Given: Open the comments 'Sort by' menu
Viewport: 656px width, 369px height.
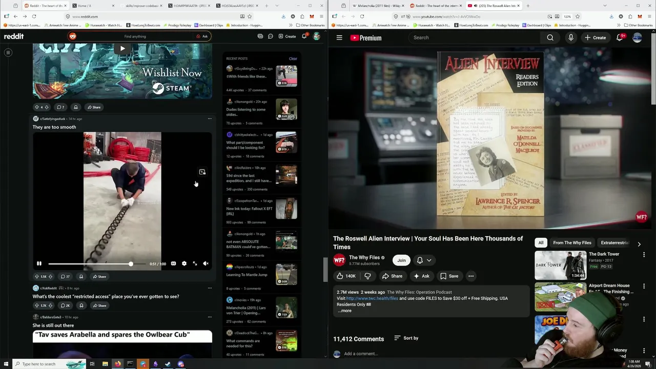Looking at the screenshot, I should click(406, 338).
